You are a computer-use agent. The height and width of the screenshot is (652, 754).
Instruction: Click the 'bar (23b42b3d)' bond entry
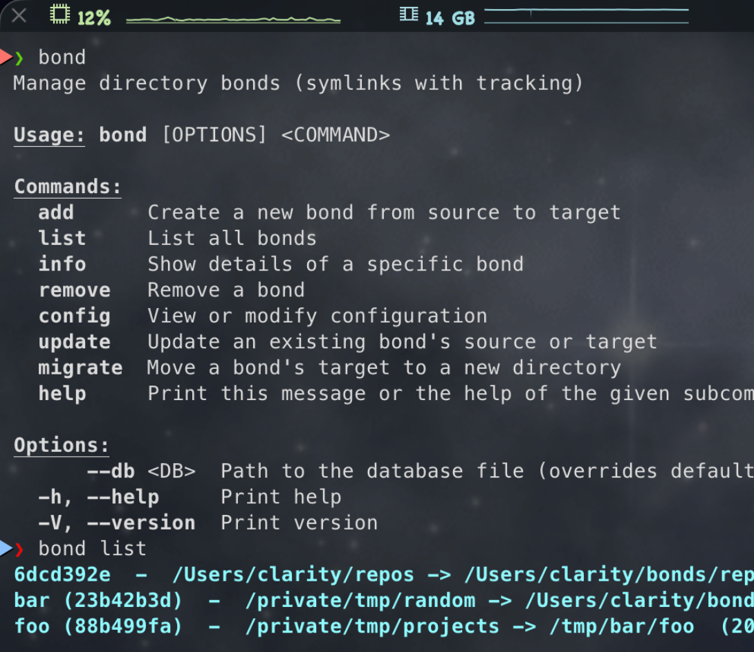click(x=98, y=601)
